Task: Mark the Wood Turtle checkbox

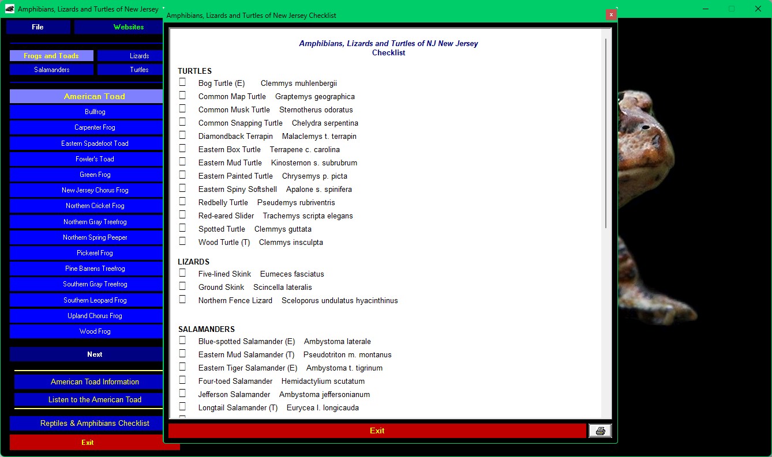Action: point(182,241)
